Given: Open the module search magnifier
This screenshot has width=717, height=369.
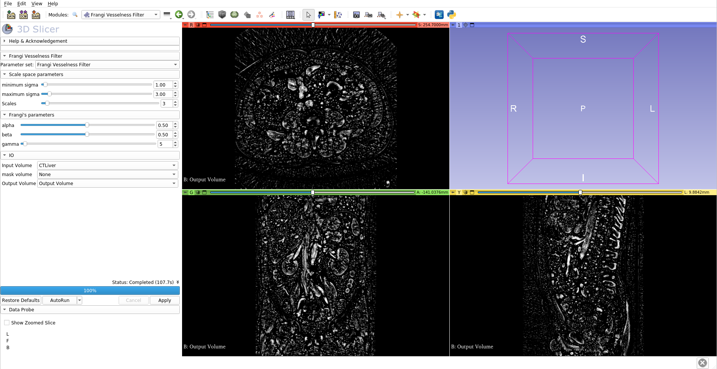Looking at the screenshot, I should click(x=75, y=15).
